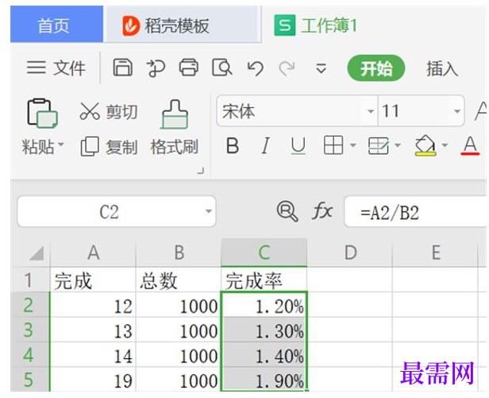Open borders options dropdown arrow

click(353, 145)
